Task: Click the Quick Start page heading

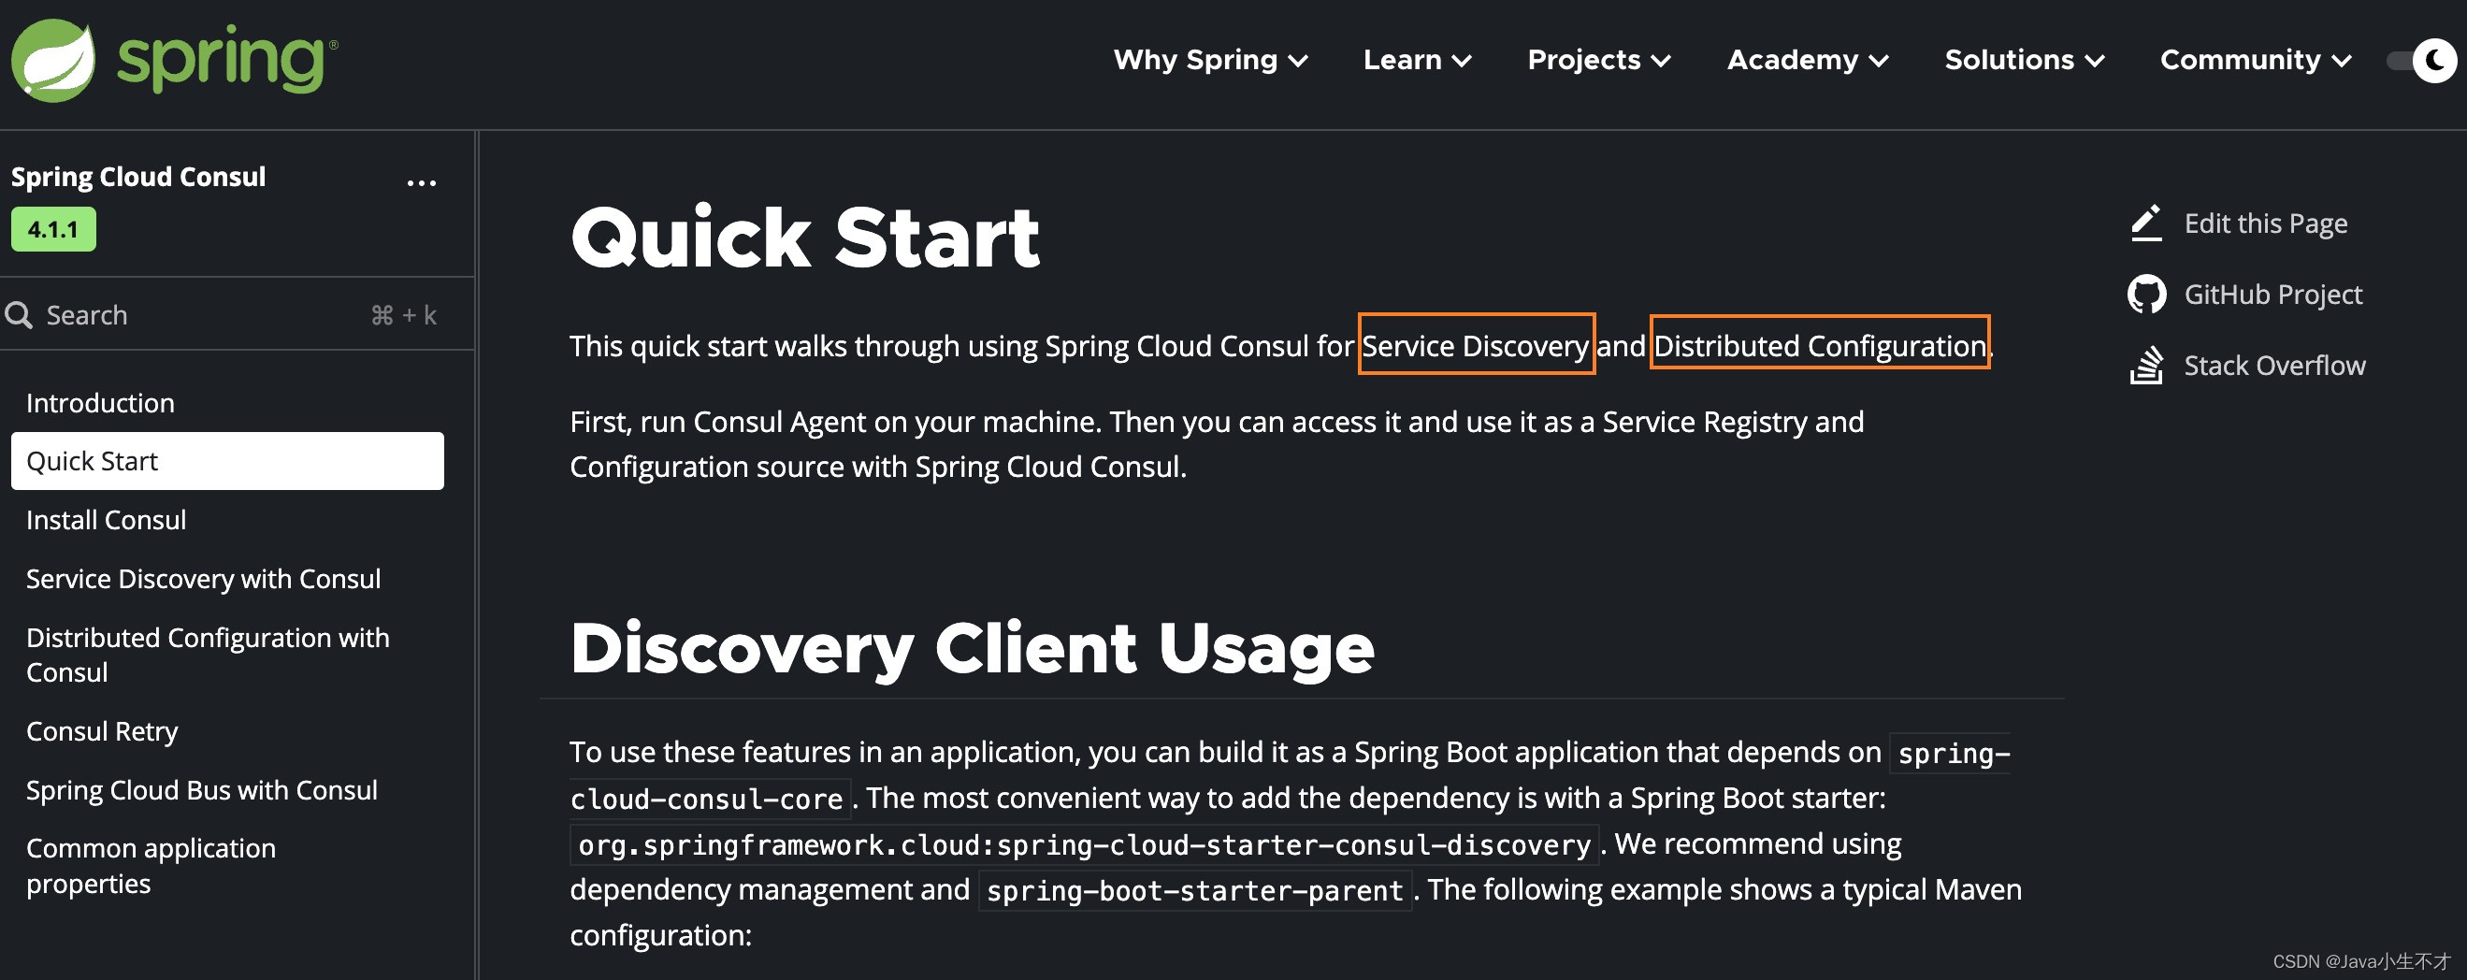Action: (804, 238)
